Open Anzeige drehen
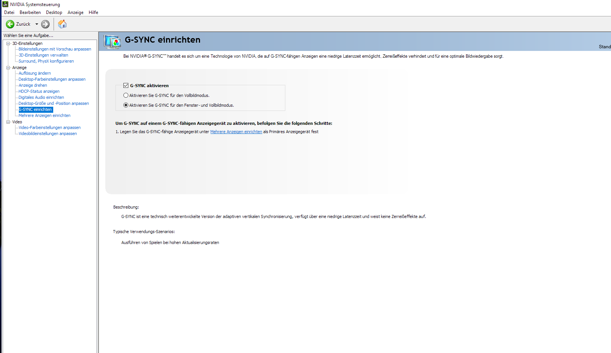 coord(33,85)
